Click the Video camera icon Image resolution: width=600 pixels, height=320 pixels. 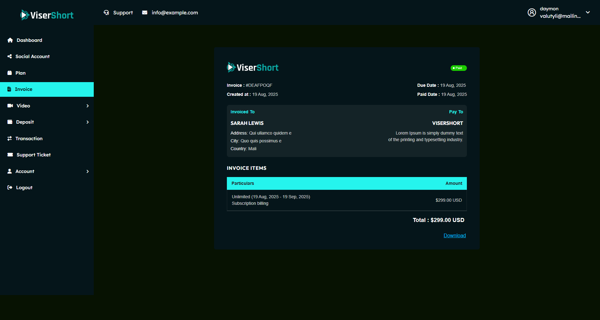tap(10, 106)
